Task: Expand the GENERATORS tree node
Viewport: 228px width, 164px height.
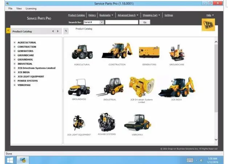Action: (x=15, y=51)
